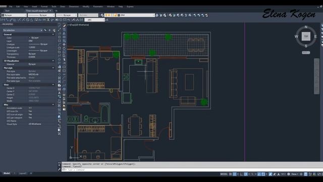
Task: Open workspace switching gear in status bar
Action: click(289, 174)
